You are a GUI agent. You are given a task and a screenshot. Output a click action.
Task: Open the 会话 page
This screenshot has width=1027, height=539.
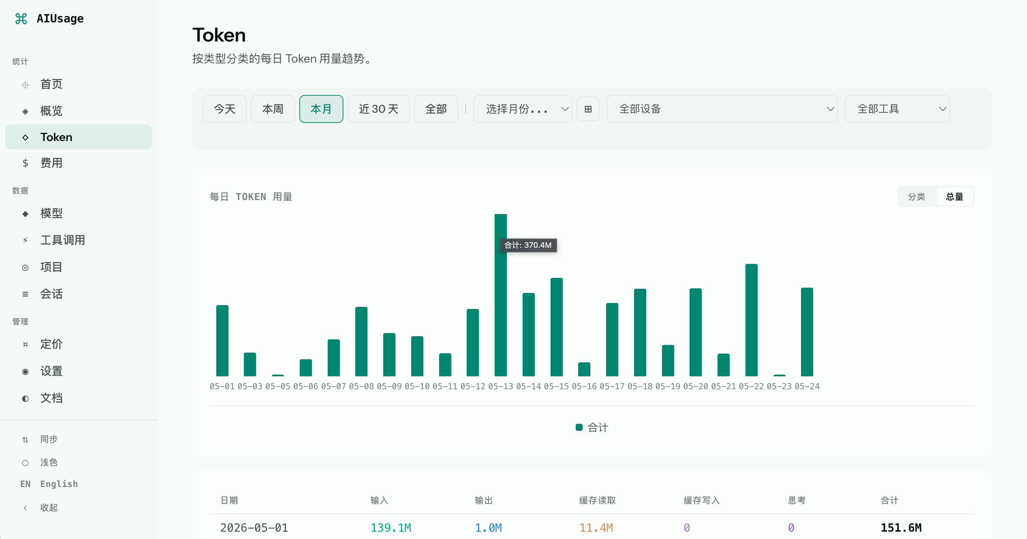tap(79, 294)
